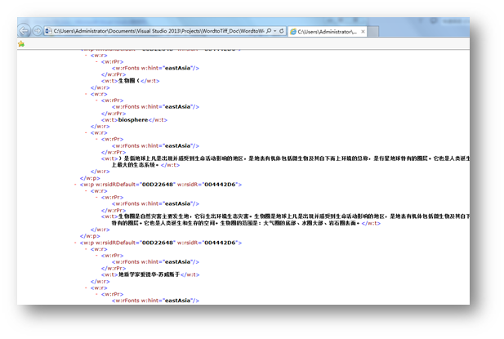
Task: Open a new tab with blank tab button
Action: (x=372, y=32)
